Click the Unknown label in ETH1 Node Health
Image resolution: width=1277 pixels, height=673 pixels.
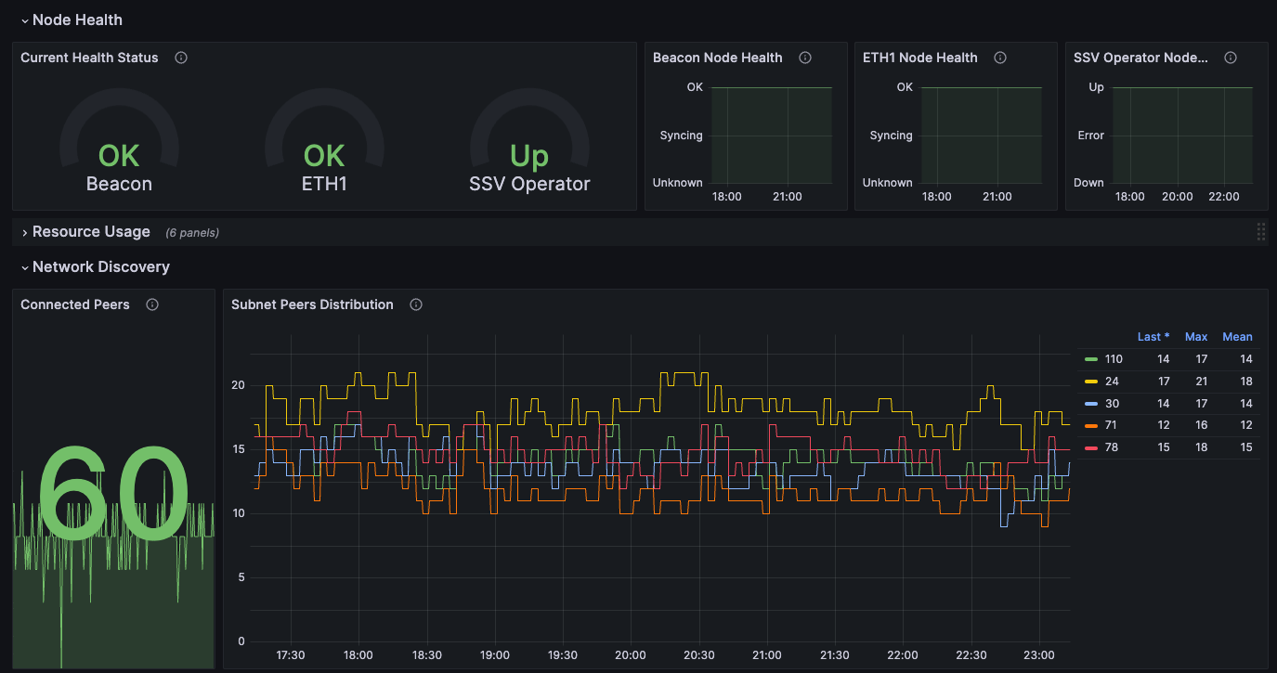[x=888, y=183]
